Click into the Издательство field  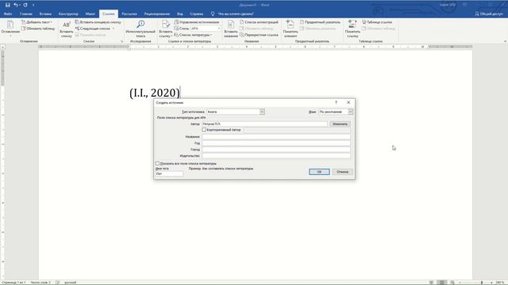pos(276,156)
